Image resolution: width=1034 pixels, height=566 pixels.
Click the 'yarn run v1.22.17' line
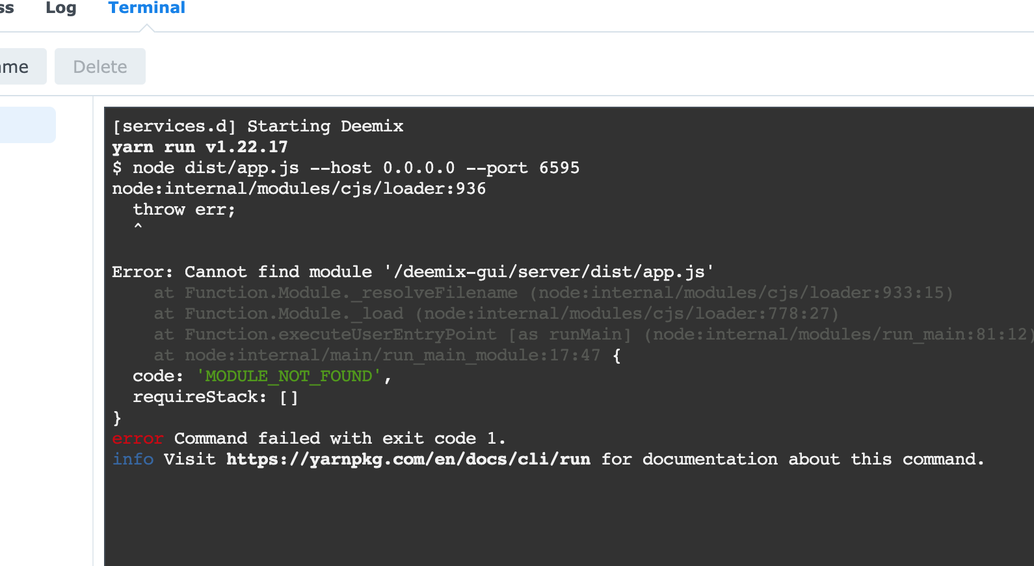200,147
